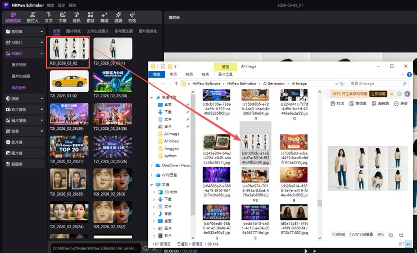Open the 幫助 help menu in HitPaw
Screen dimensions: 417x253
tap(72, 5)
